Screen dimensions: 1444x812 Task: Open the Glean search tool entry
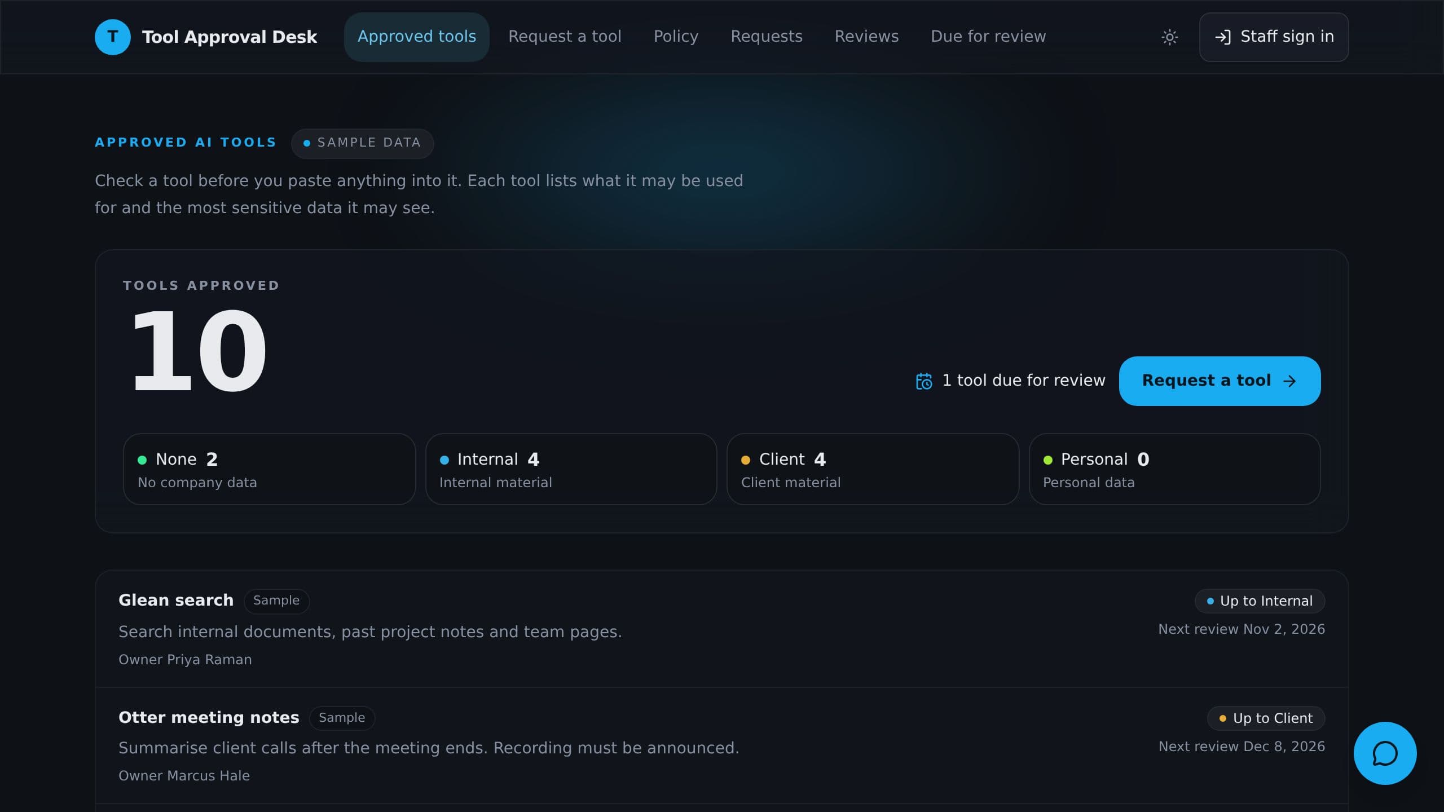721,629
